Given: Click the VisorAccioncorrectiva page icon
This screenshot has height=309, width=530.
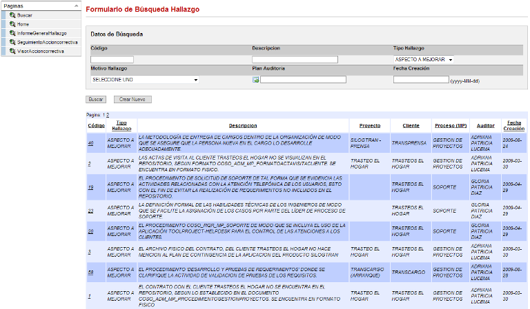Looking at the screenshot, I should [12, 51].
